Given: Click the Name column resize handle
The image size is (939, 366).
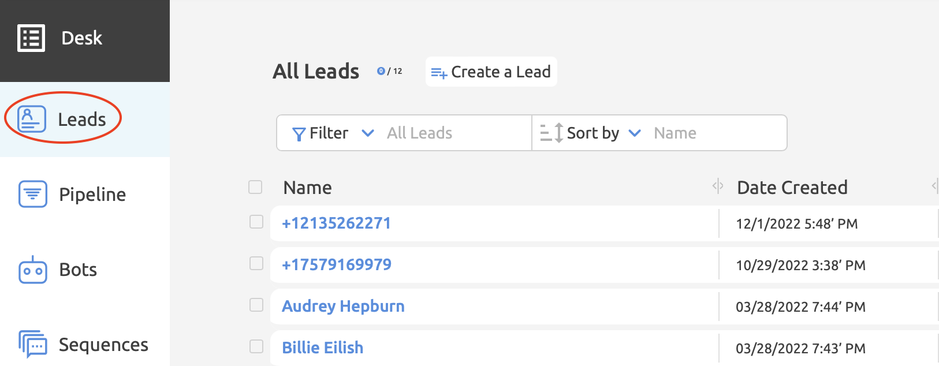Looking at the screenshot, I should [718, 186].
